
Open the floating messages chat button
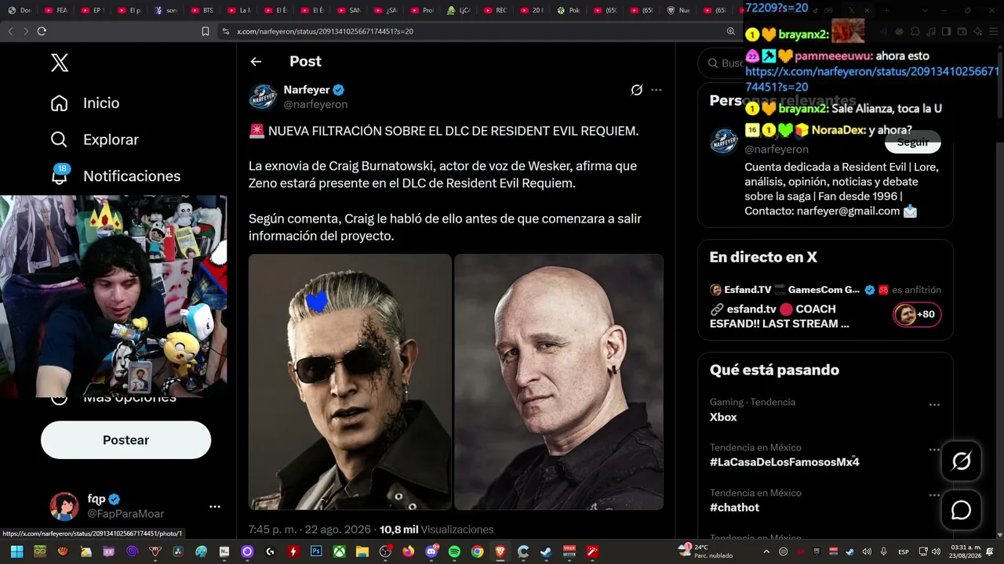[961, 510]
